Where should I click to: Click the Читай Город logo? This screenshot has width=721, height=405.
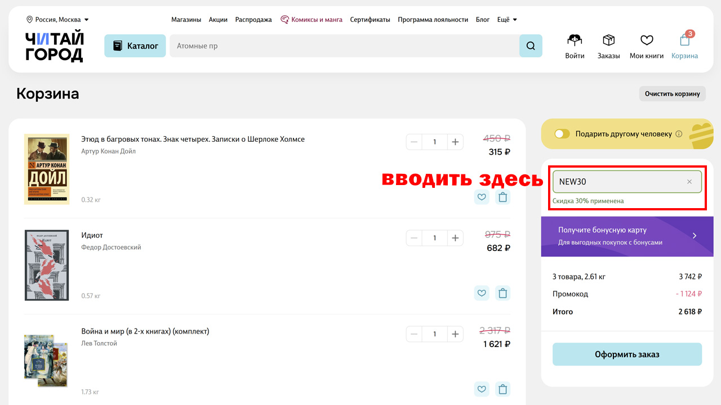(x=54, y=46)
